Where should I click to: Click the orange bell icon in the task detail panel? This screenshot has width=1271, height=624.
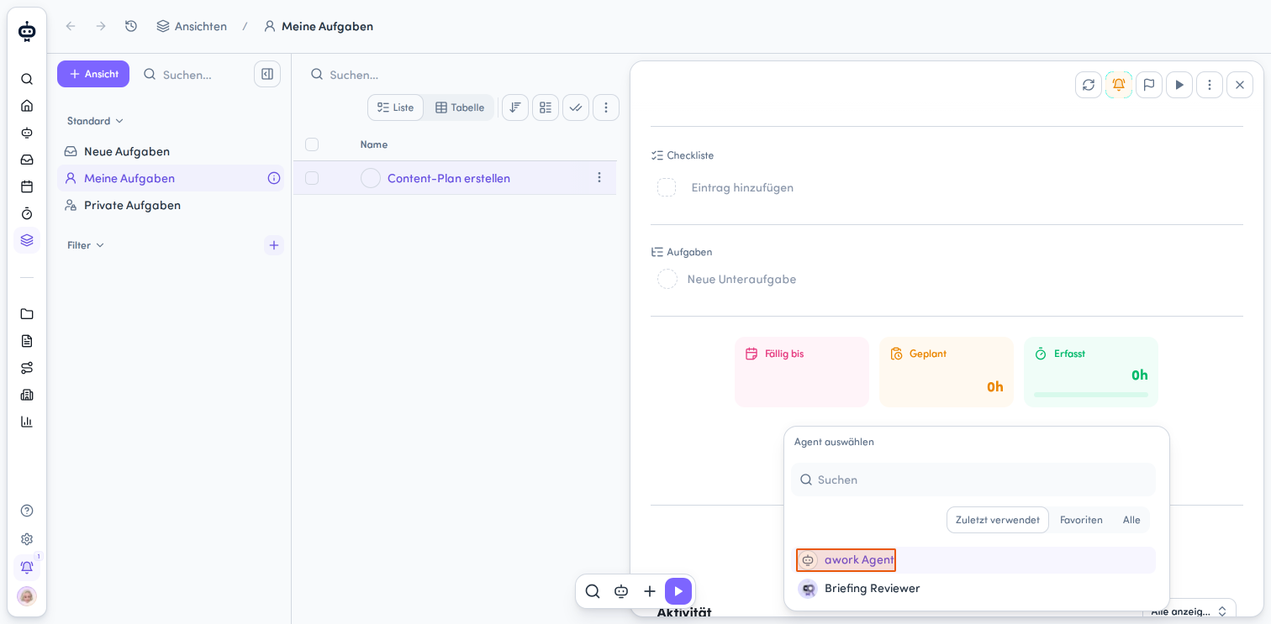[1119, 85]
